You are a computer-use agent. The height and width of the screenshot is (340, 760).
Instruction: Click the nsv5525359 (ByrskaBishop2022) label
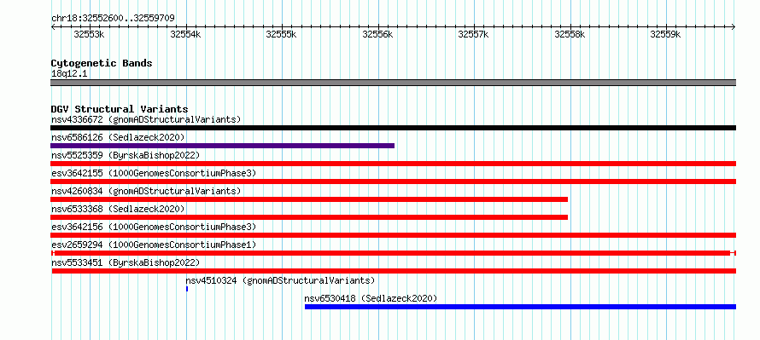(126, 155)
